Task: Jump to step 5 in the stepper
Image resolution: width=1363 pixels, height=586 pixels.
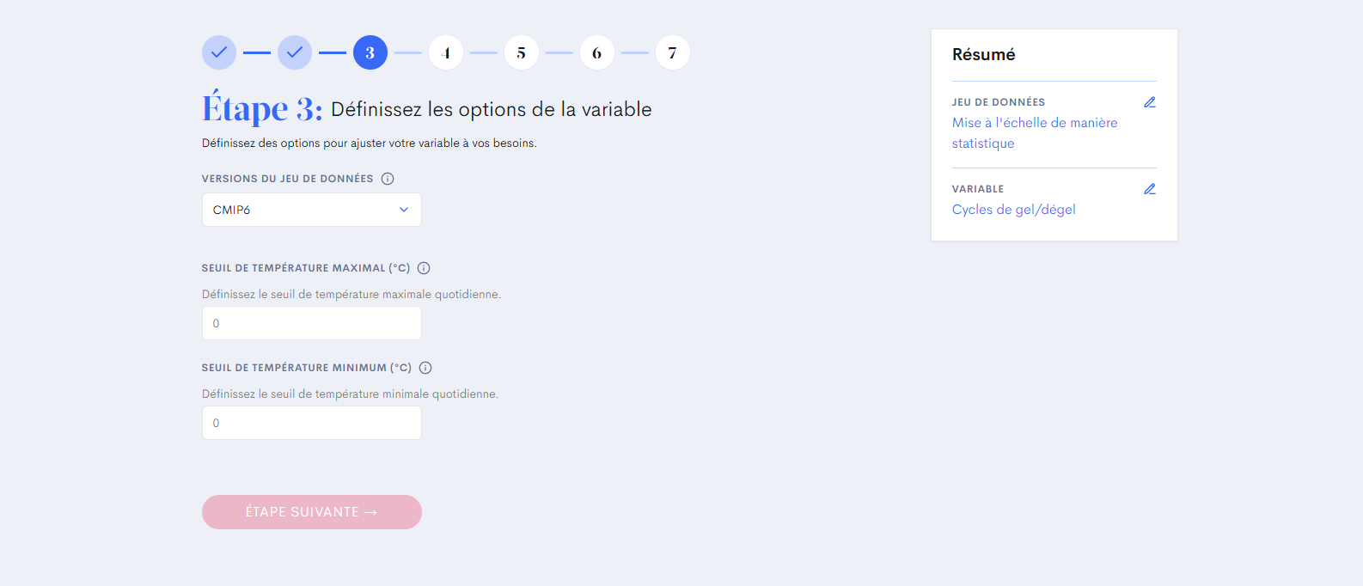Action: click(x=522, y=52)
